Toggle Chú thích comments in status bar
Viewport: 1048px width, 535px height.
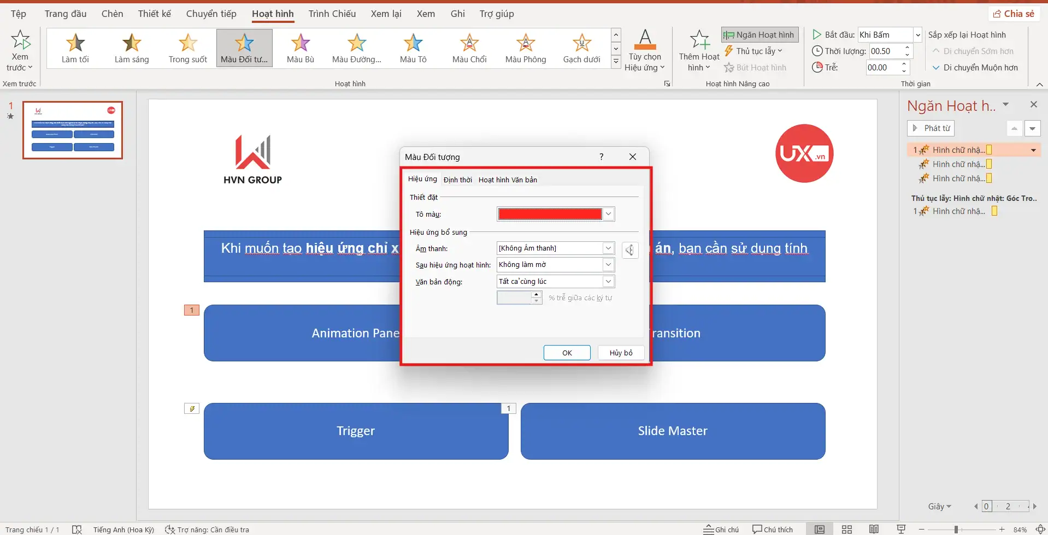pos(772,529)
